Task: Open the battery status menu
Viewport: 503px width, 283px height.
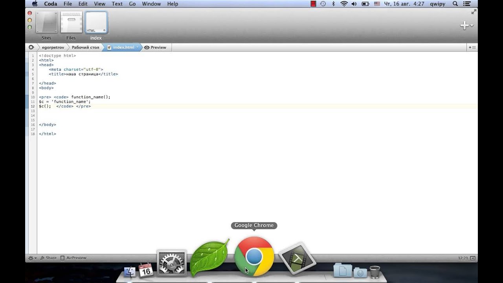Action: (365, 4)
